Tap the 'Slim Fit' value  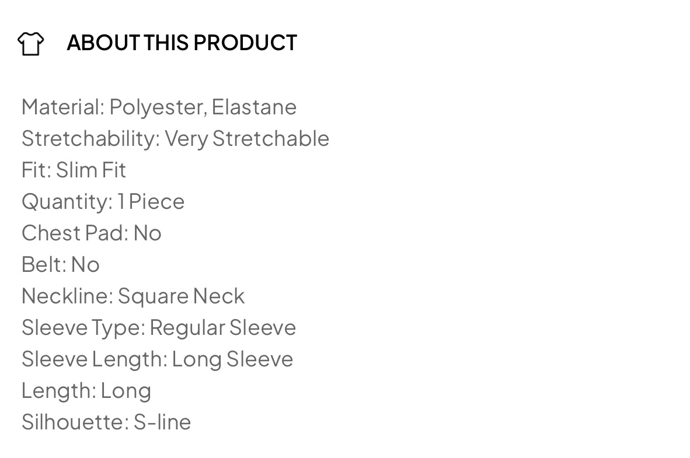(x=91, y=170)
